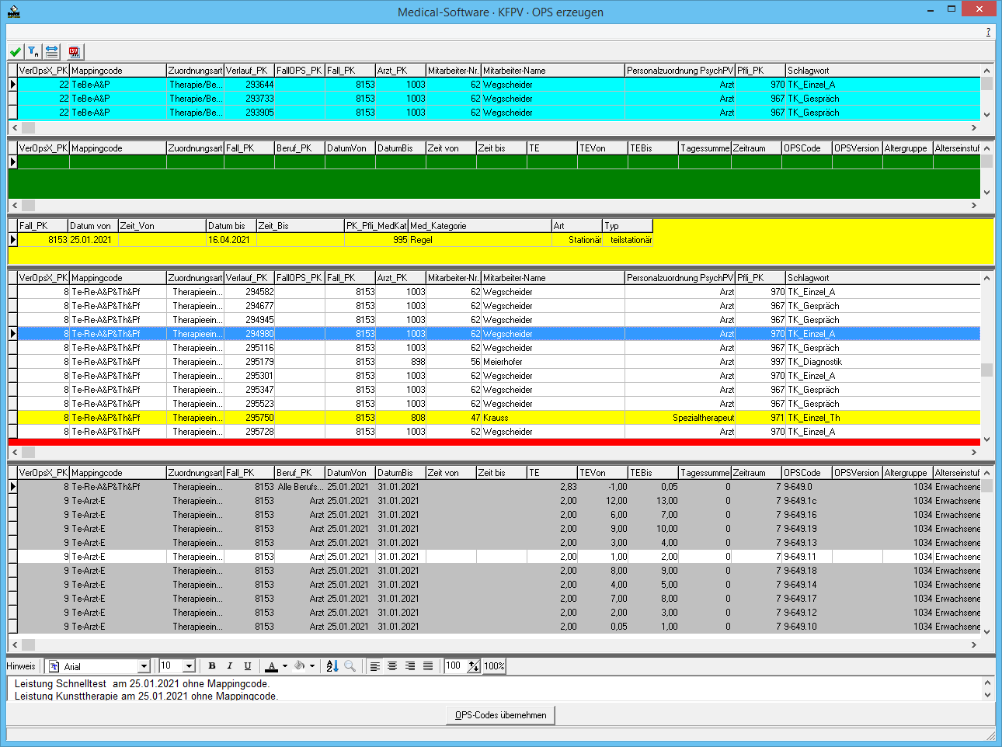
Task: Click the magnifier search icon near the sort icon
Action: tap(350, 665)
